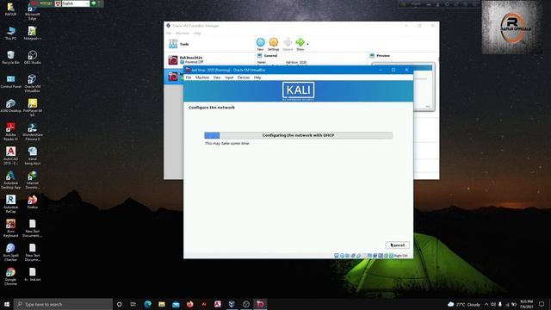
Task: Open the Help menu in VirtualBox Manager
Action: [x=197, y=33]
